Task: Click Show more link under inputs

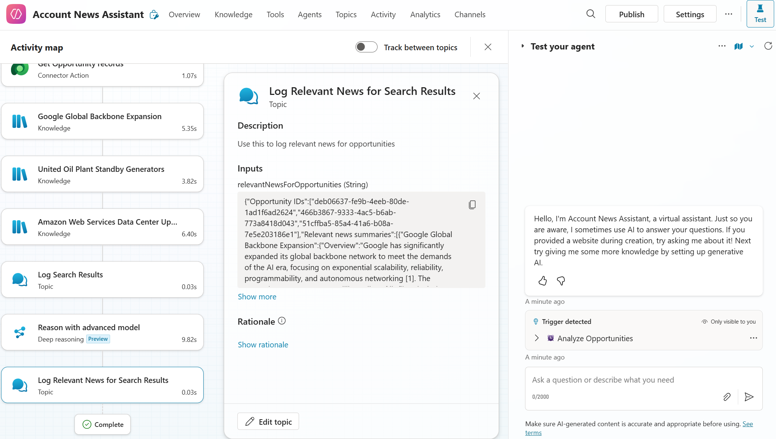Action: (x=257, y=297)
